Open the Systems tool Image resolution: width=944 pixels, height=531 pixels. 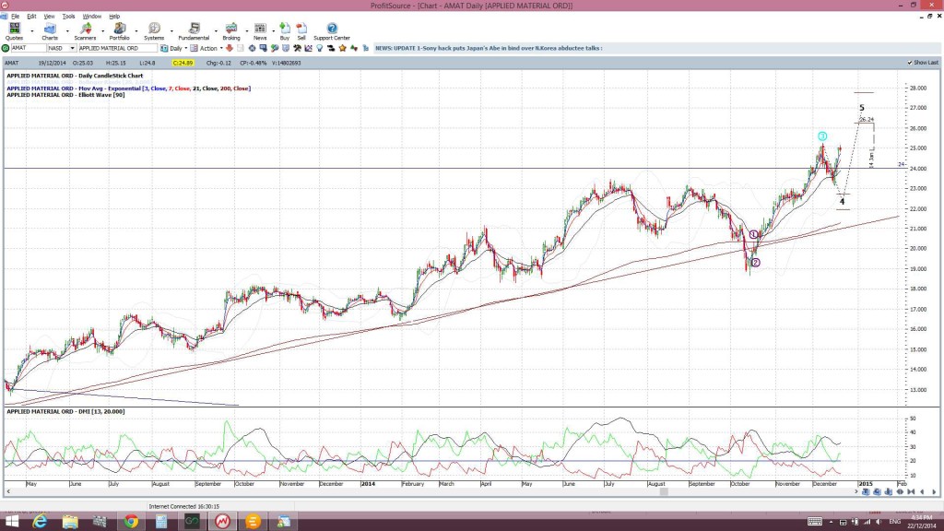point(154,29)
